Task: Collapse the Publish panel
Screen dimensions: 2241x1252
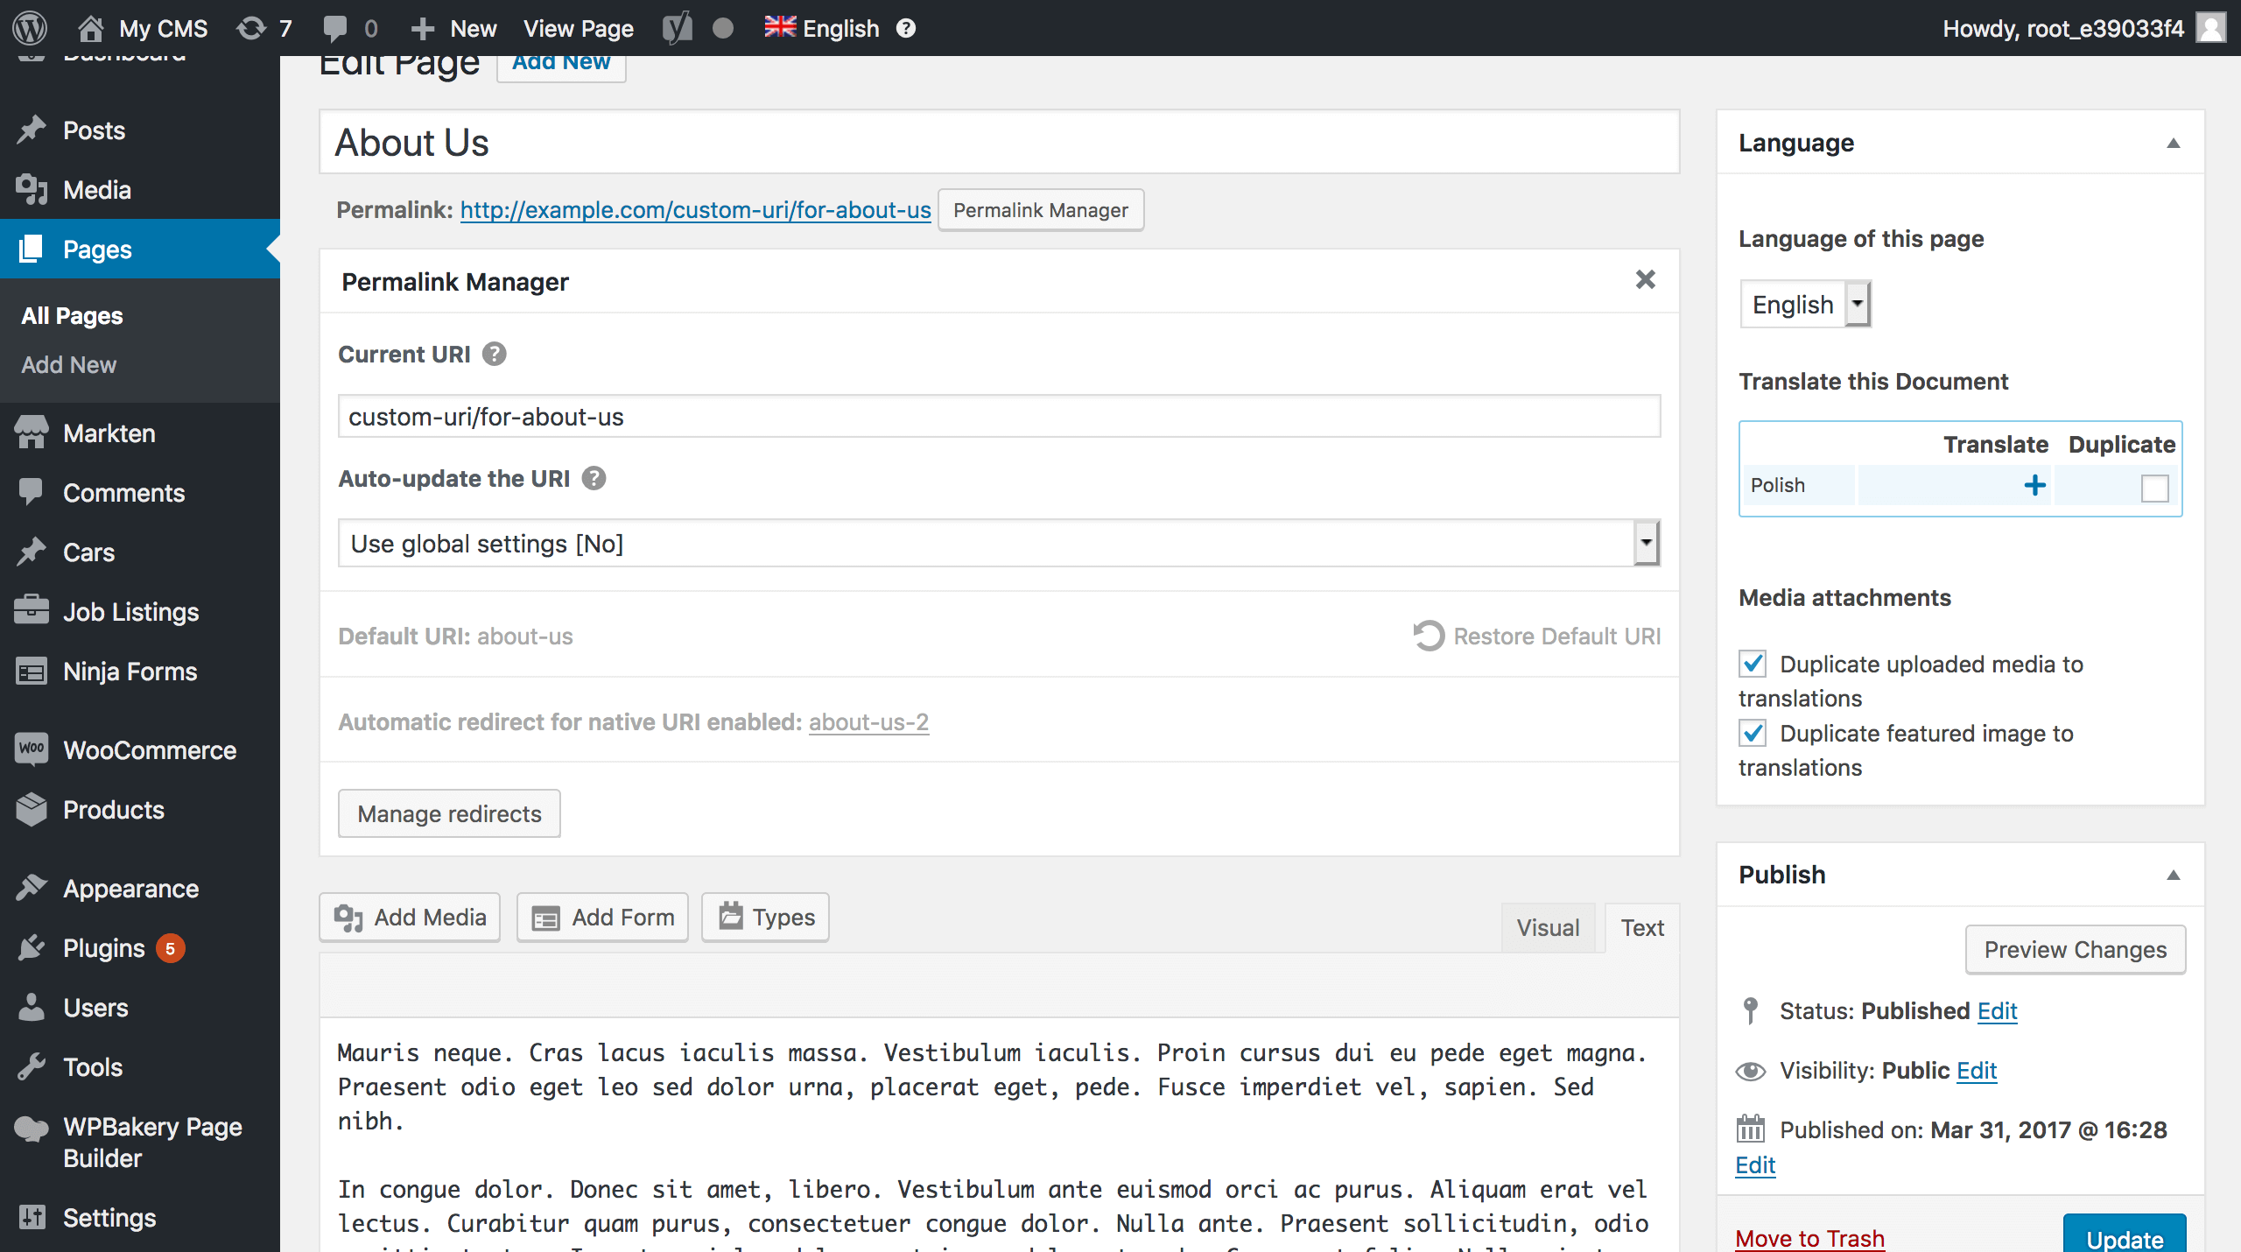Action: [x=2173, y=875]
